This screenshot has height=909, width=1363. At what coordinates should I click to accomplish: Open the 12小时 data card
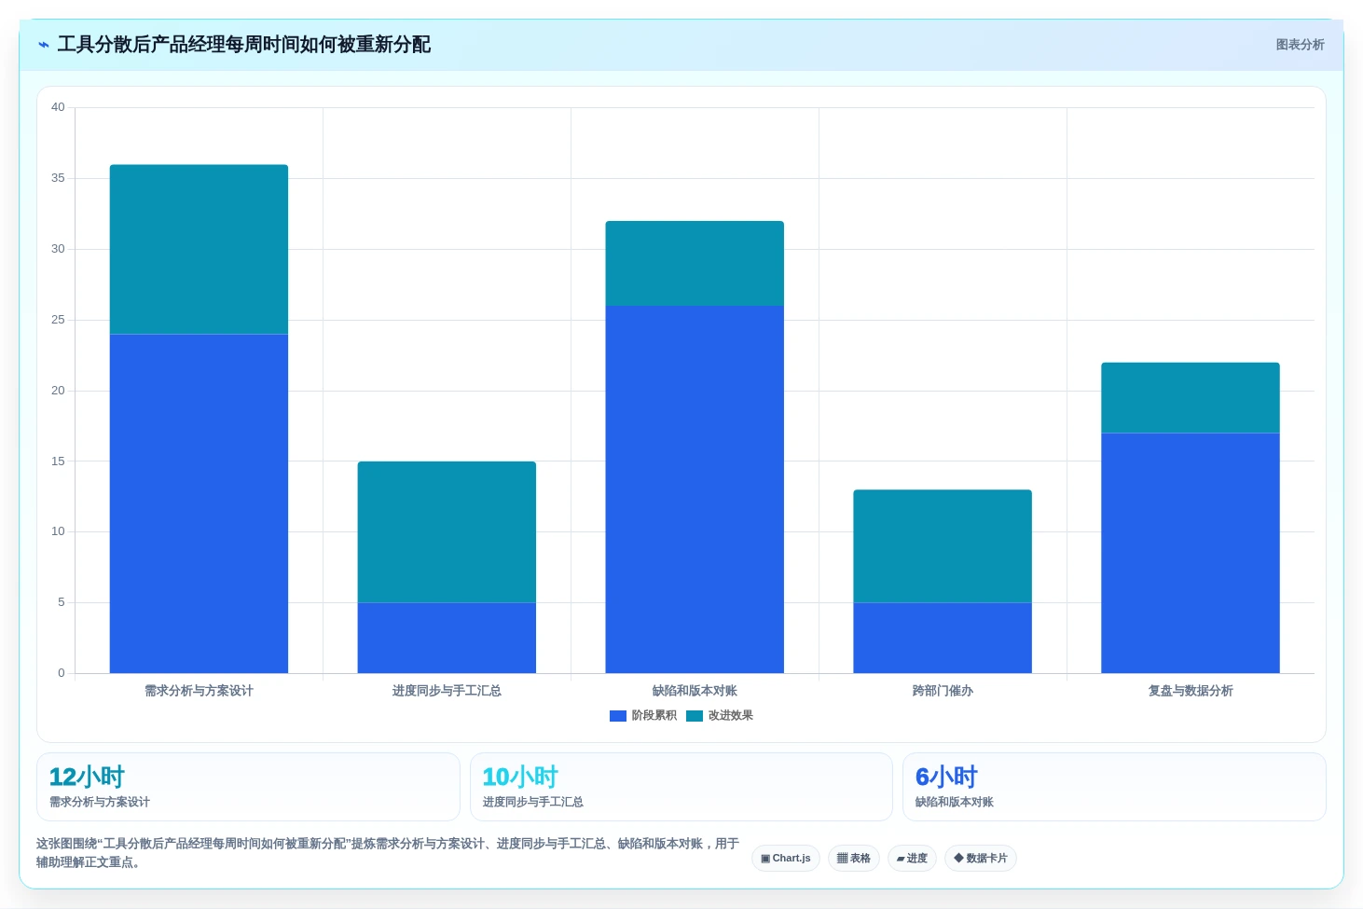coord(248,787)
